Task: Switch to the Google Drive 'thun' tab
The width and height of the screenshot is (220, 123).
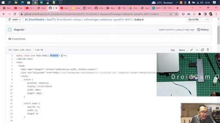Action: pyautogui.click(x=134, y=8)
